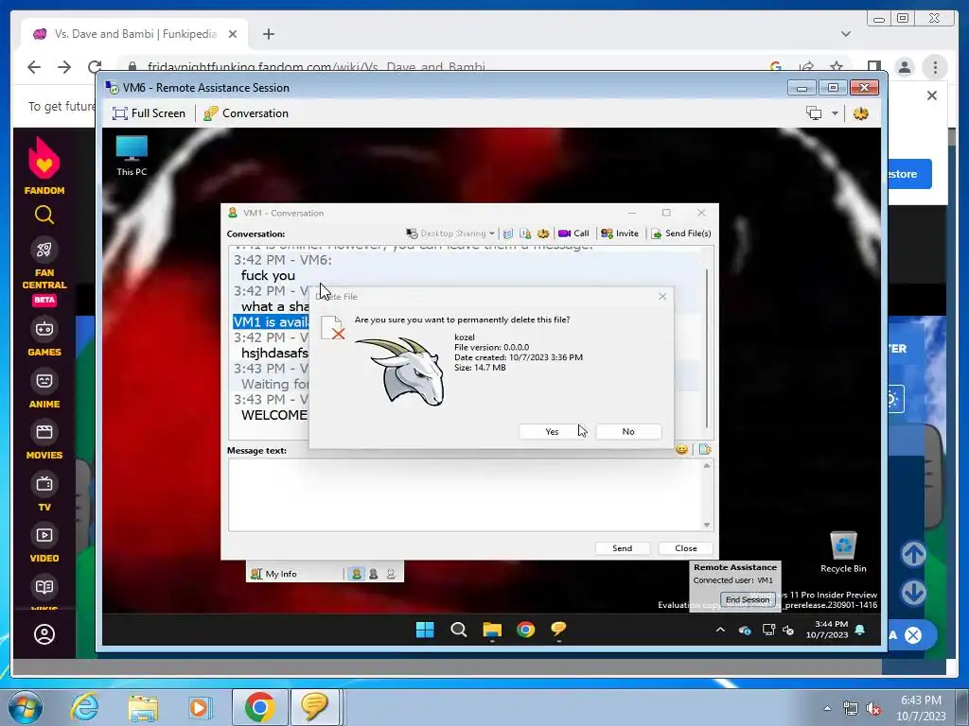Open Chrome three-dot menu
969x726 pixels.
(x=935, y=67)
